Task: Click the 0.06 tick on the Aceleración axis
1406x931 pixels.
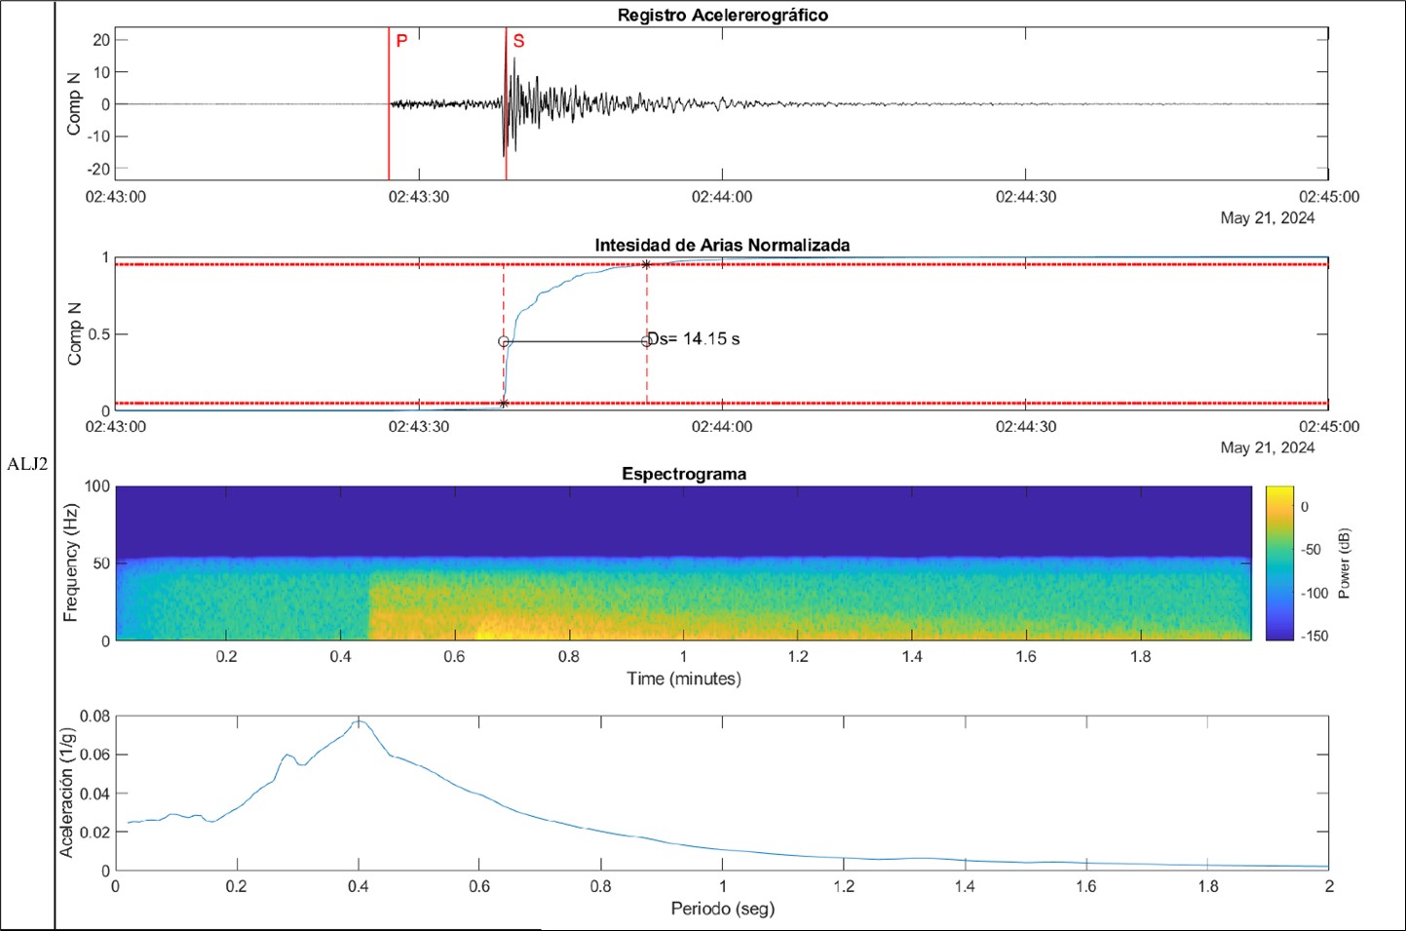Action: 95,755
